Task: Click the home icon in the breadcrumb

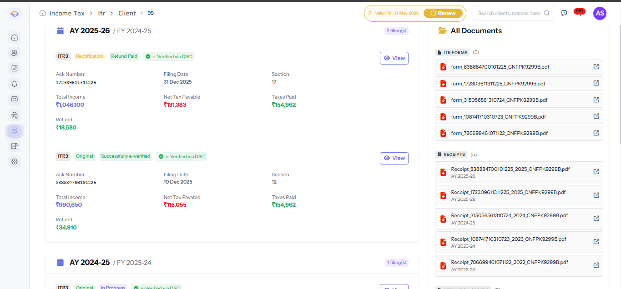Action: tap(42, 13)
